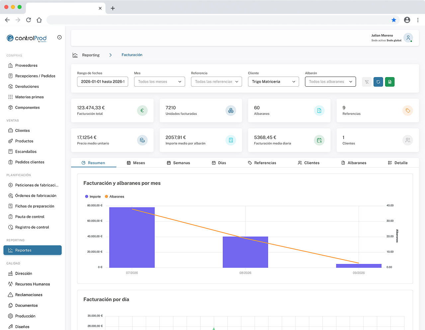Screen dimensions: 425x330
Task: Click the 07/2026 bar in chart
Action: 132,237
